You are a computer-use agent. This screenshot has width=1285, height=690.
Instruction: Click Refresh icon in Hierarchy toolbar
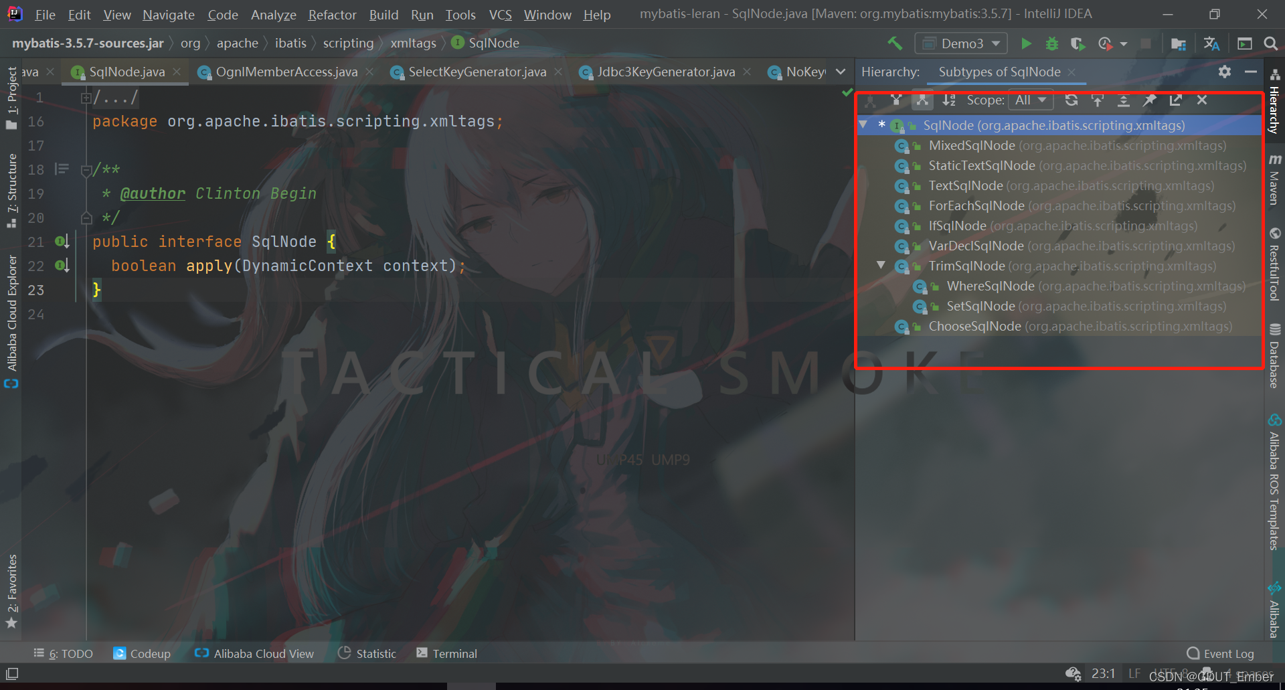tap(1072, 100)
